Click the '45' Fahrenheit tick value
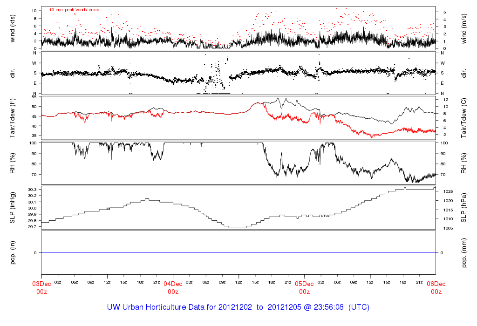Image resolution: width=477 pixels, height=326 pixels. 34,116
